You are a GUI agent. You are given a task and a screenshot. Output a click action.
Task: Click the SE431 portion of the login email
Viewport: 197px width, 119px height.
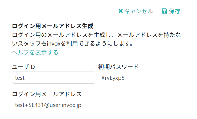point(36,105)
